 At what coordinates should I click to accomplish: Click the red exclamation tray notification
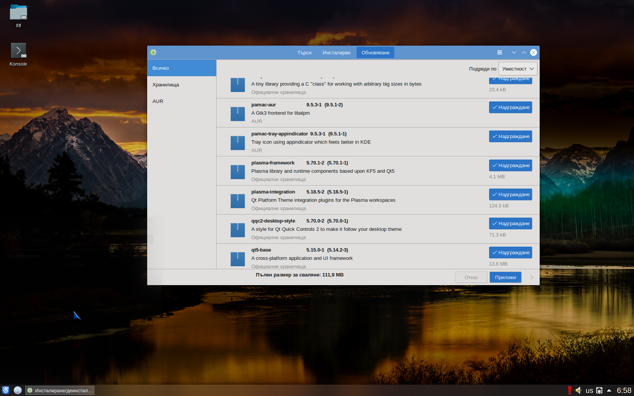(x=570, y=390)
